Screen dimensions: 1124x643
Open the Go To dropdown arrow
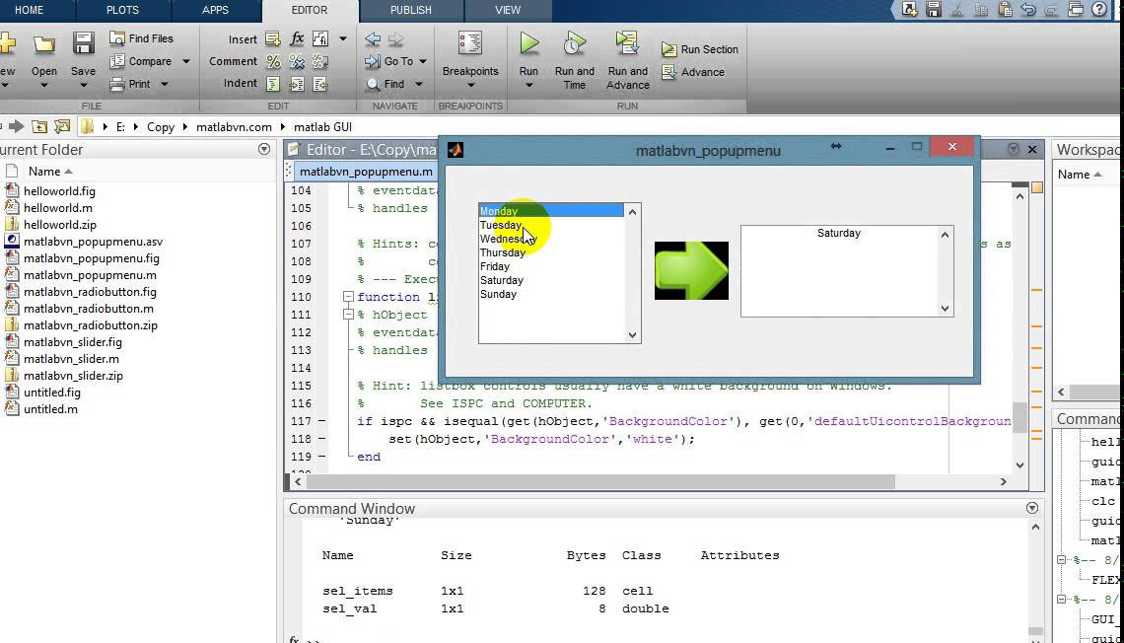coord(423,62)
